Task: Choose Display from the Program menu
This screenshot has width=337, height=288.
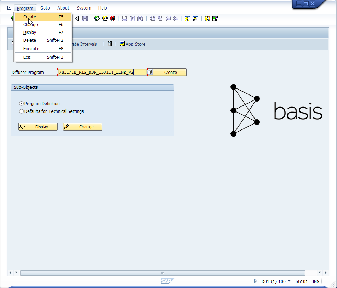Action: click(x=43, y=33)
